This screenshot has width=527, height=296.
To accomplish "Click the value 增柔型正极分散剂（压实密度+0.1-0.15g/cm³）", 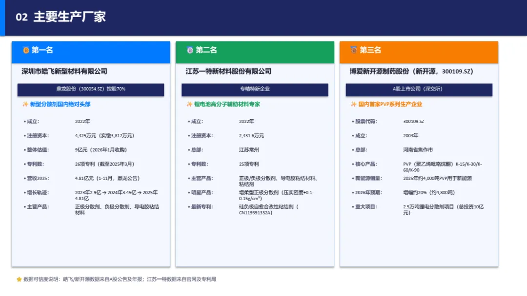I will coord(276,195).
